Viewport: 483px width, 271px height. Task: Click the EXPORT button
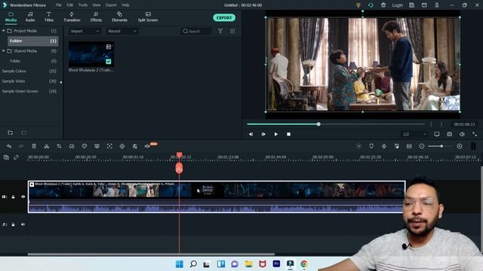coord(224,17)
